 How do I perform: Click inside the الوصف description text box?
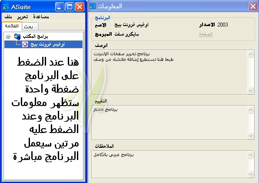point(169,72)
